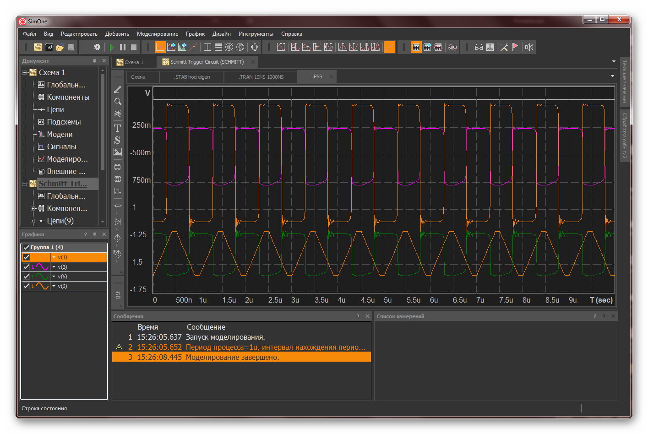Collapse the Schmitt Trigger tree node
Screen dimensions: 648x434
pos(25,184)
